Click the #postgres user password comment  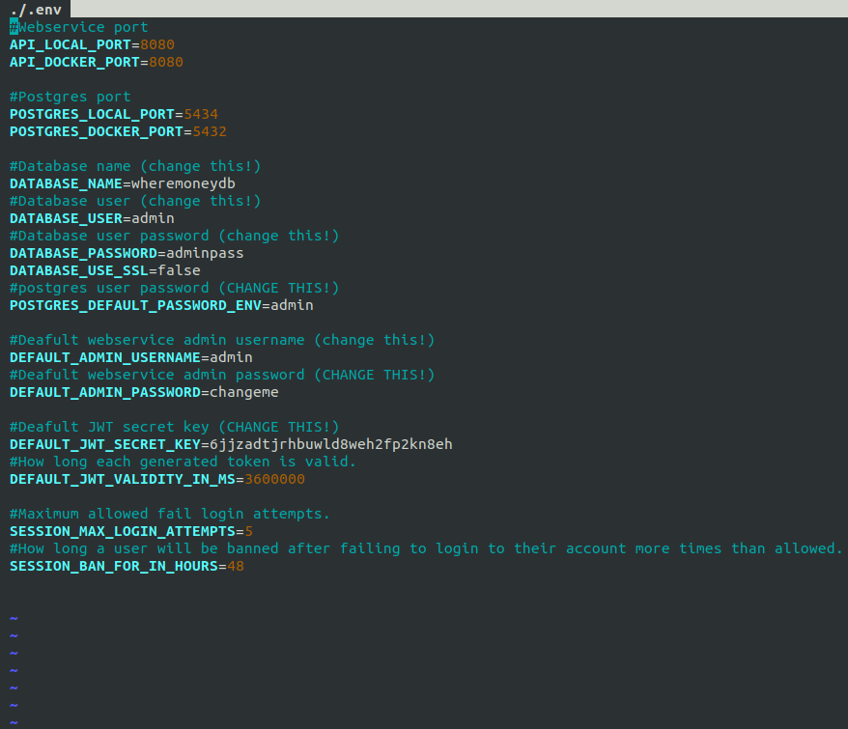174,288
